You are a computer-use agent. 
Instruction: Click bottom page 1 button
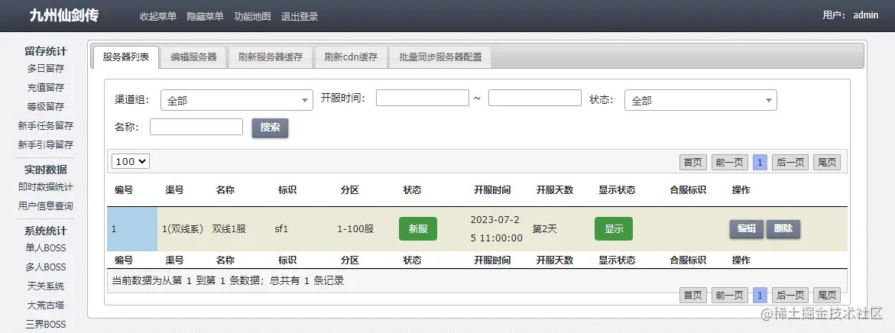(x=760, y=295)
